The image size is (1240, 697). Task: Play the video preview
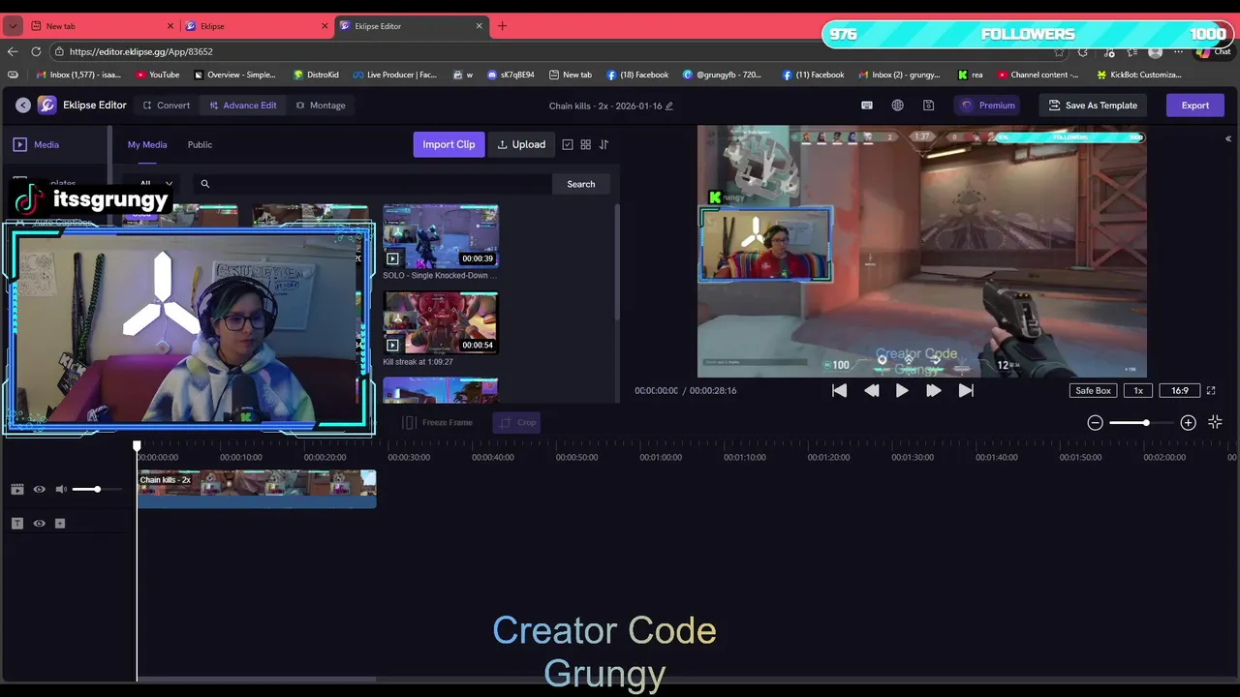click(x=902, y=390)
